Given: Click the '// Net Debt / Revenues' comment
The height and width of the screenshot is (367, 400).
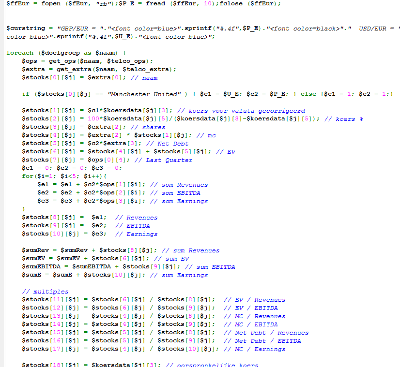Looking at the screenshot, I should click(x=266, y=332).
